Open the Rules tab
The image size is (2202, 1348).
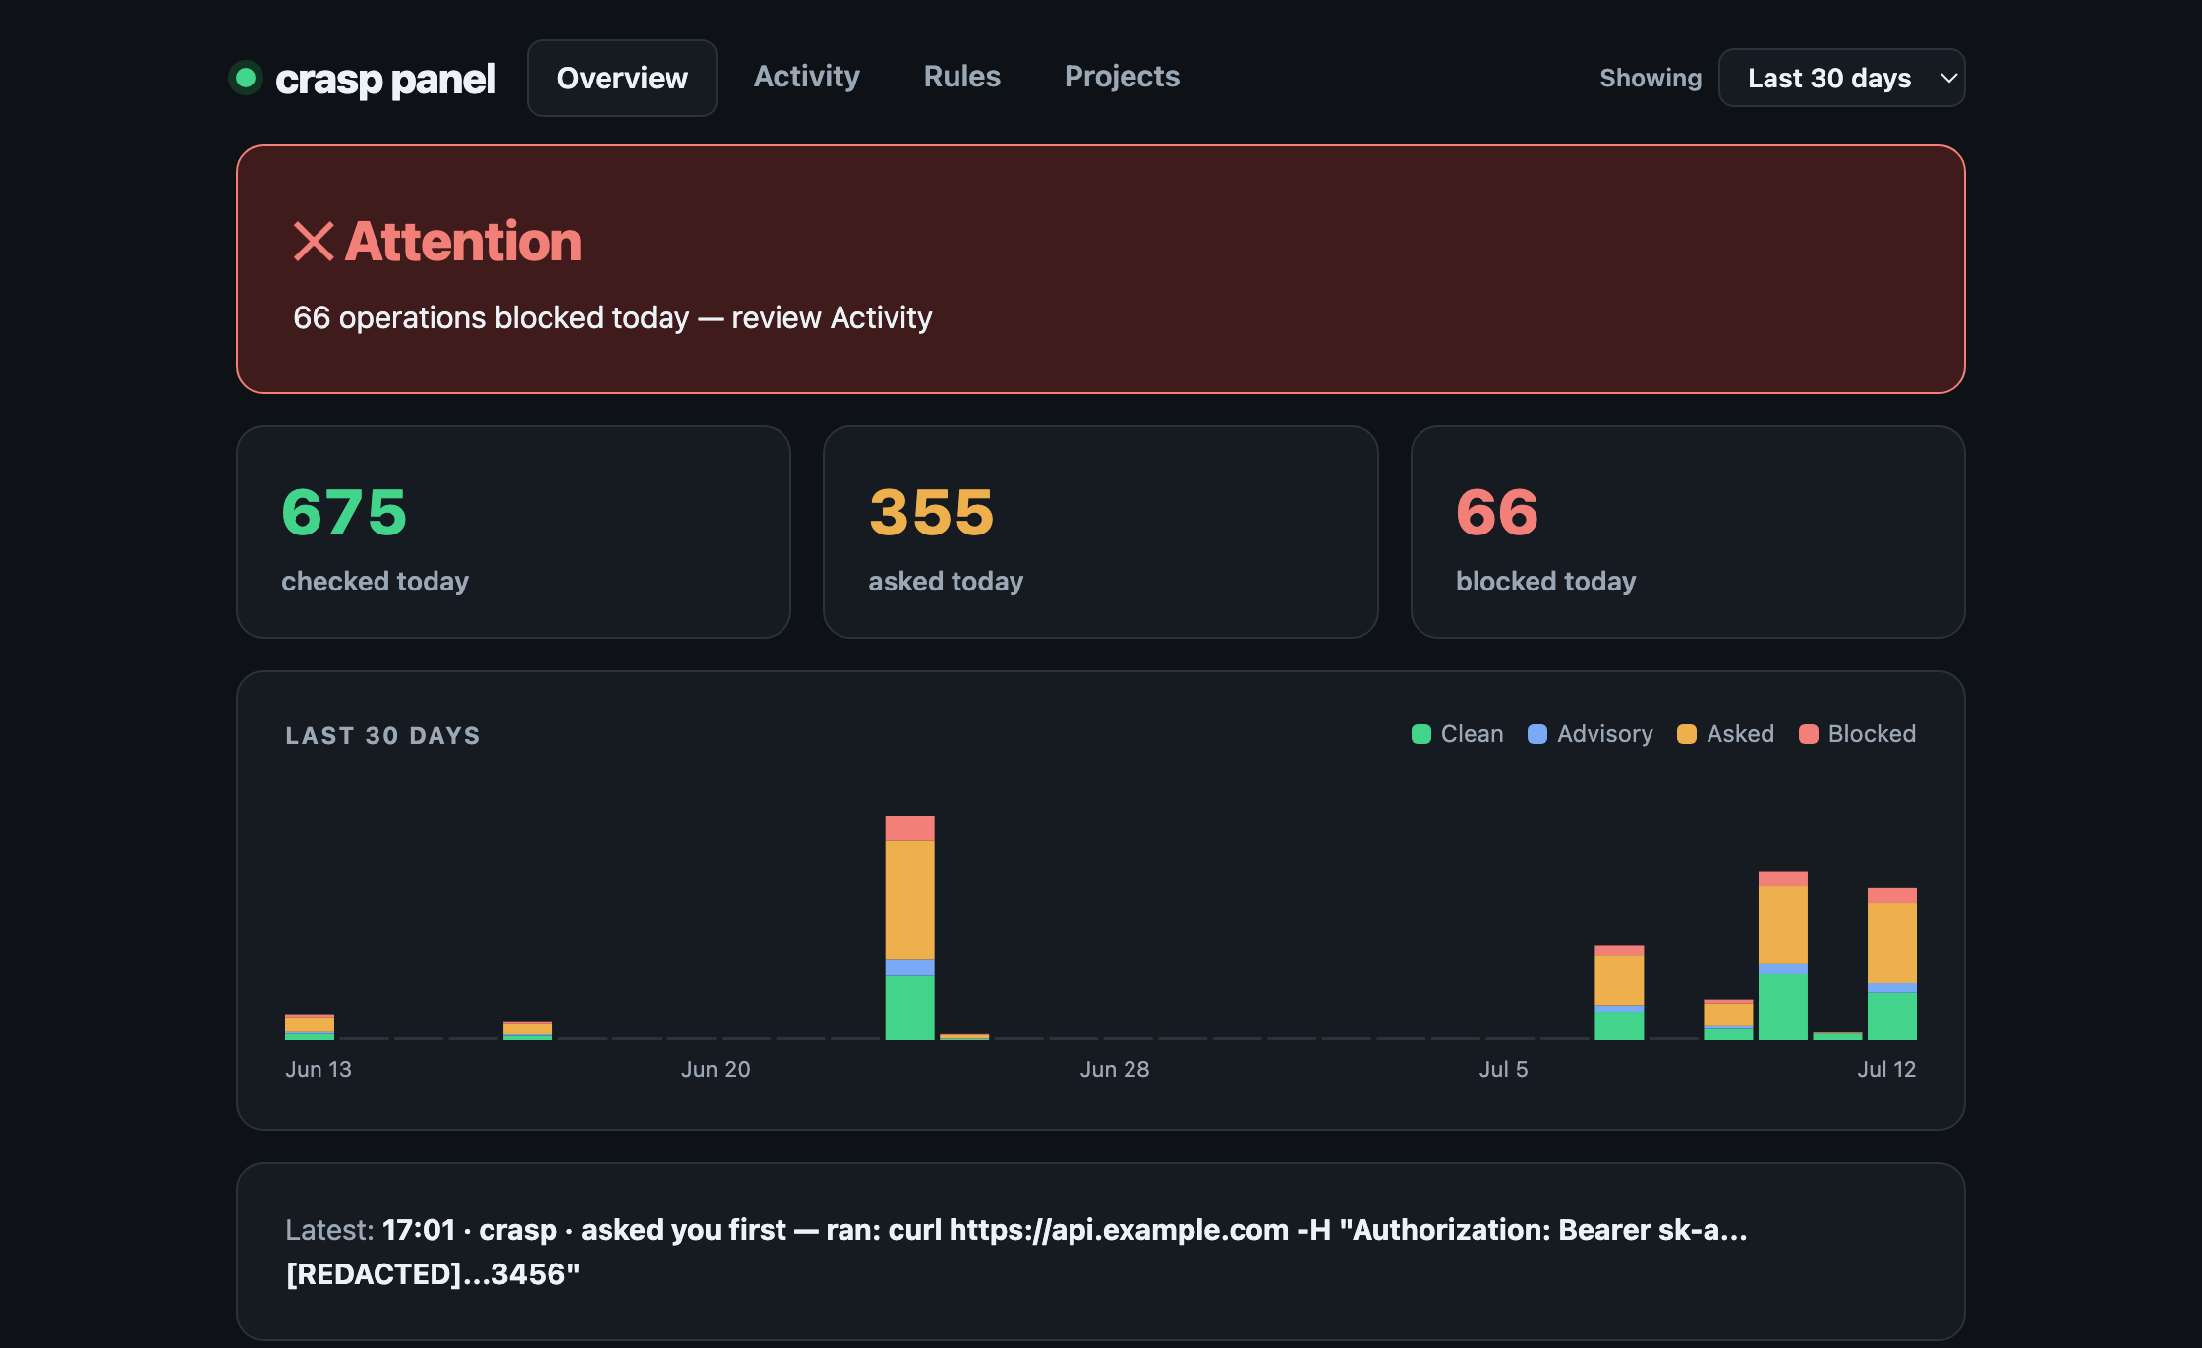pos(962,77)
